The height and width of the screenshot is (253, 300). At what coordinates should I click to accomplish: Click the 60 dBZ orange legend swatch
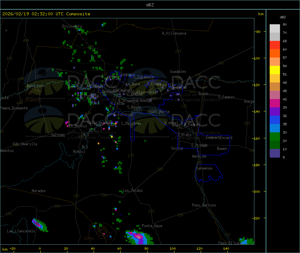click(275, 54)
